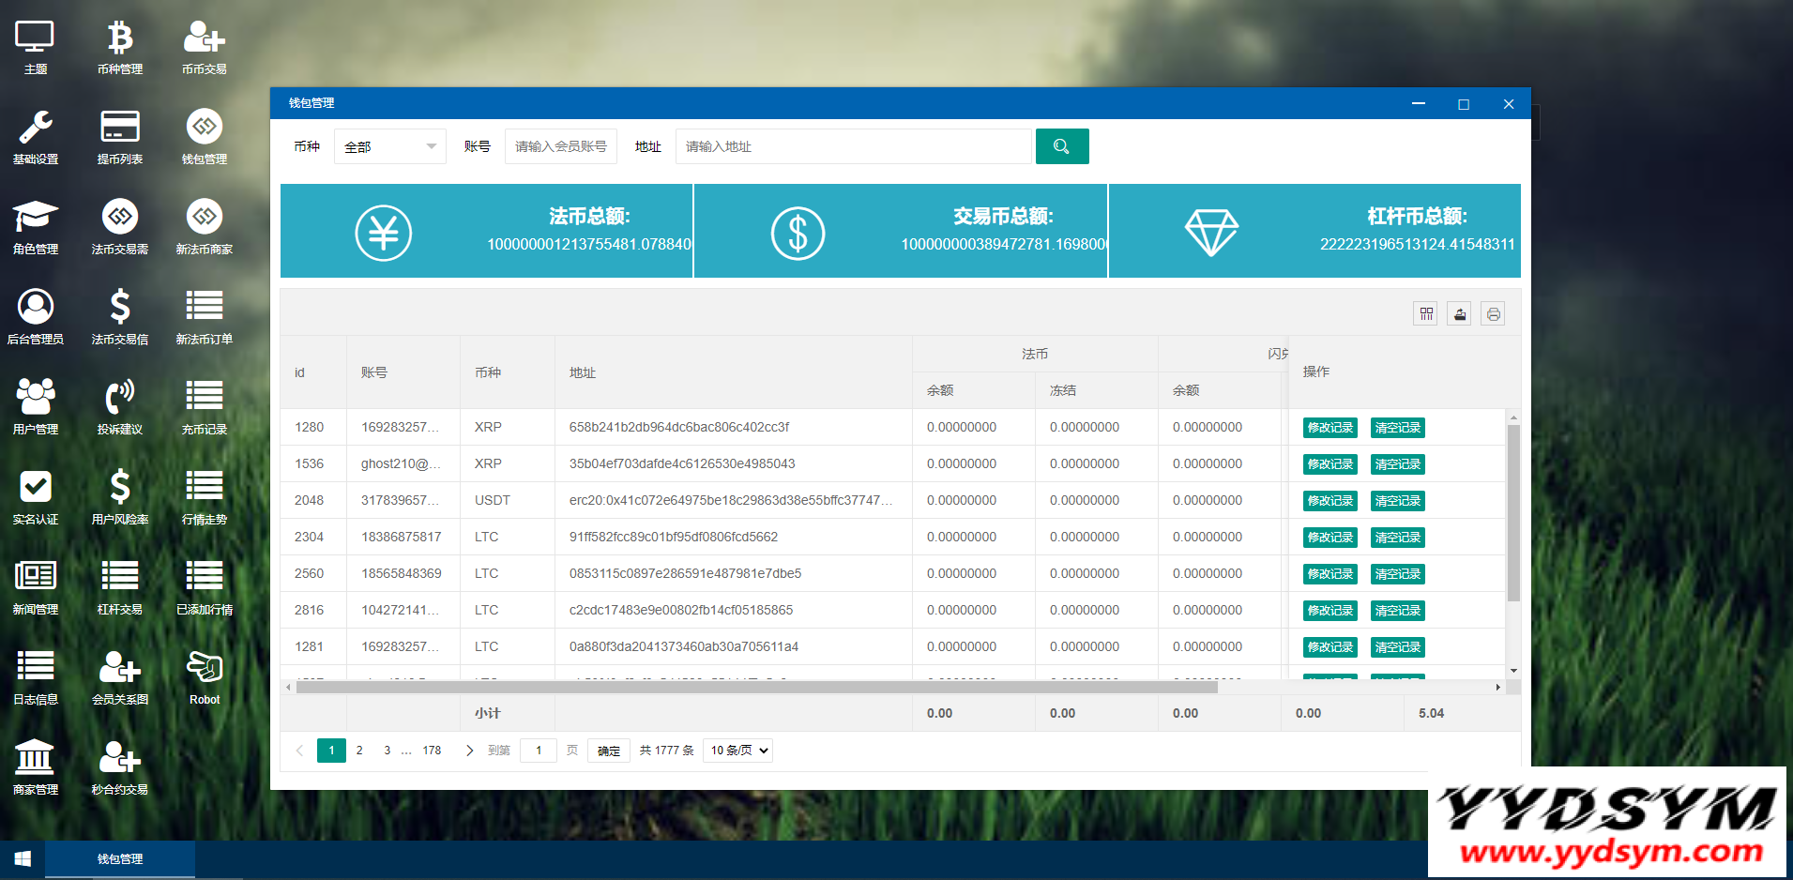Click the export icon in table toolbar
This screenshot has width=1793, height=880.
[1459, 314]
